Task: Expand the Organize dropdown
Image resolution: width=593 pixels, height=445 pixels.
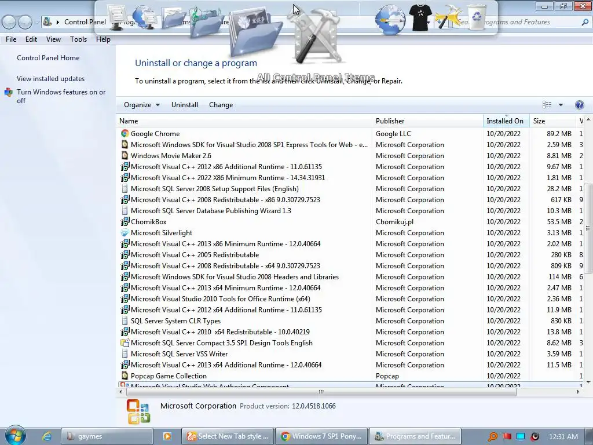Action: coord(141,105)
